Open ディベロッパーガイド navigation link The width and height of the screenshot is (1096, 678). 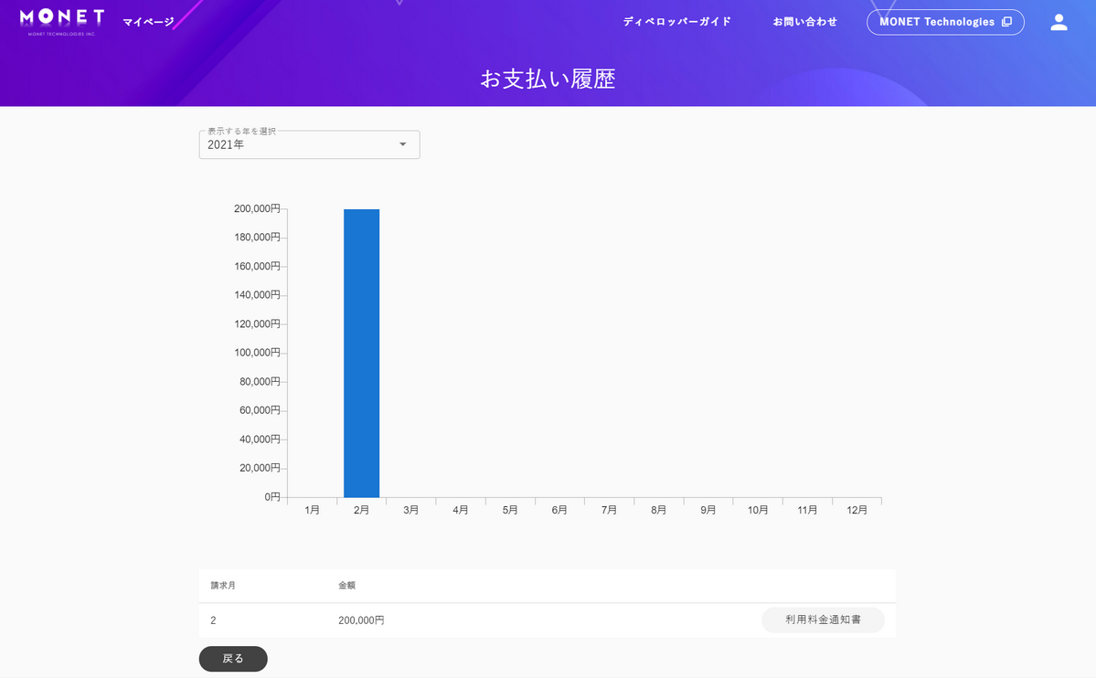point(676,22)
